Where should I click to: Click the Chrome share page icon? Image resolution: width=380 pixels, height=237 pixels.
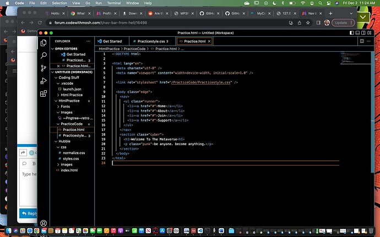click(x=300, y=23)
